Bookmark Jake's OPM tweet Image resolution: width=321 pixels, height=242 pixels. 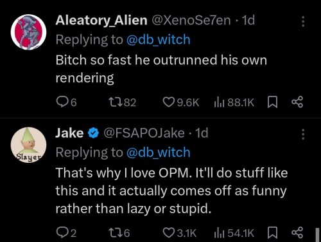273,233
